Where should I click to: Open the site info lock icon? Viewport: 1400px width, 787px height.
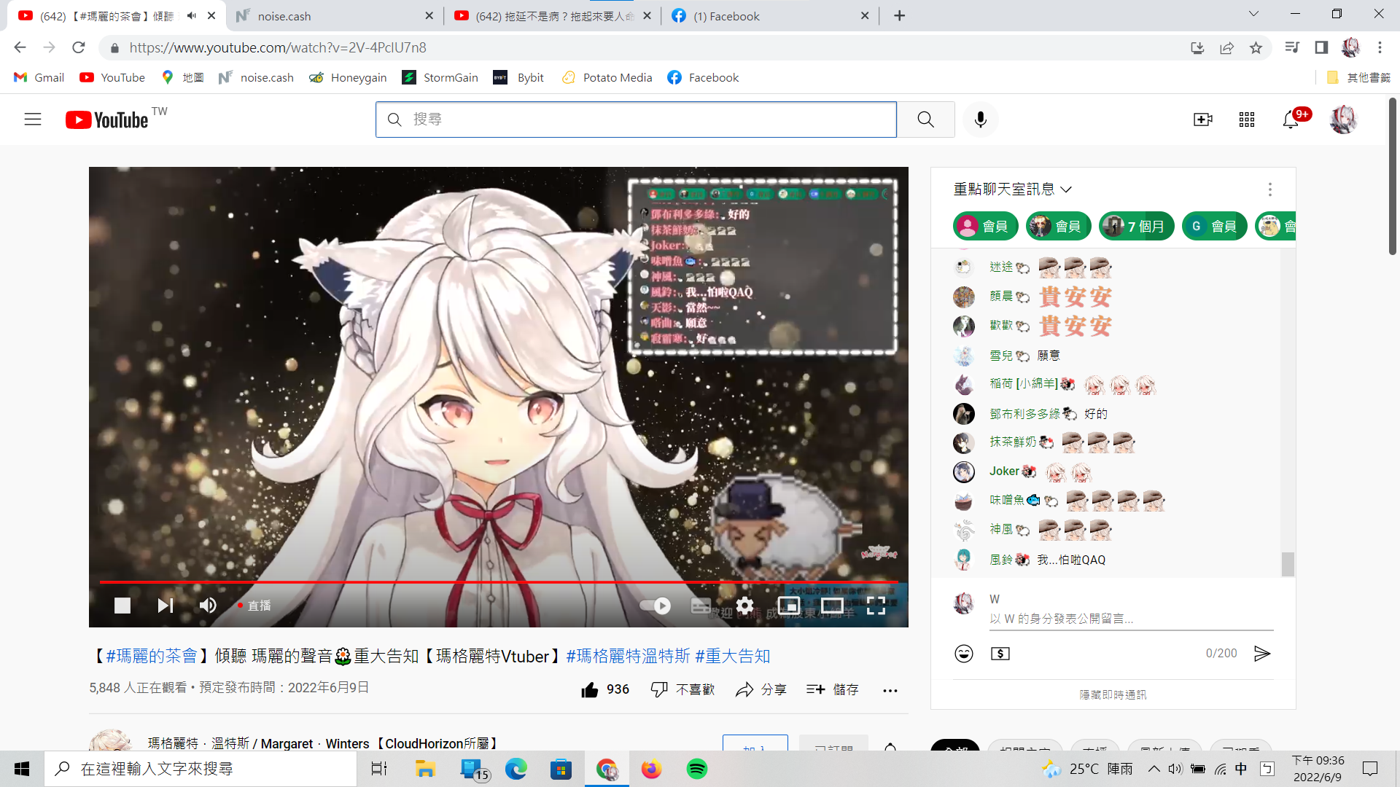114,47
